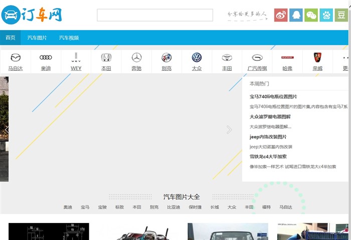The width and height of the screenshot is (351, 240).
Task: Click summary 宝马740li电瓶位置图片的图片集
Action: [x=299, y=106]
